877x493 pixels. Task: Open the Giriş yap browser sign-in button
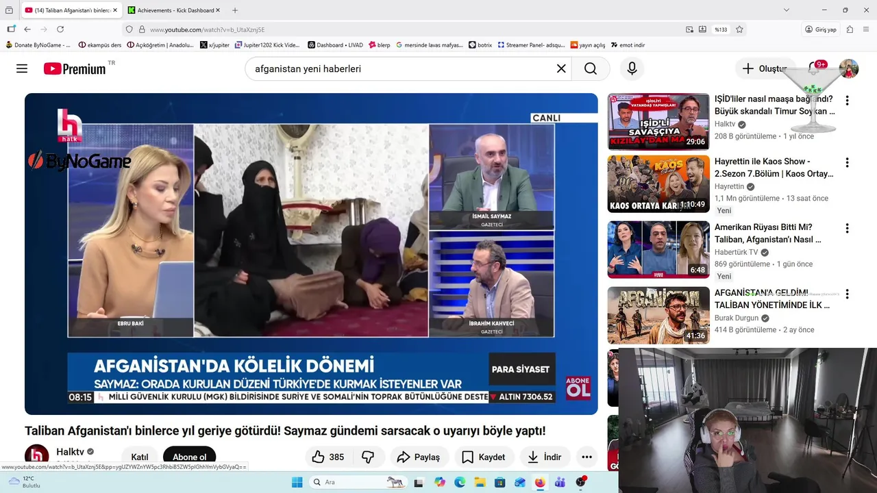[x=821, y=29]
